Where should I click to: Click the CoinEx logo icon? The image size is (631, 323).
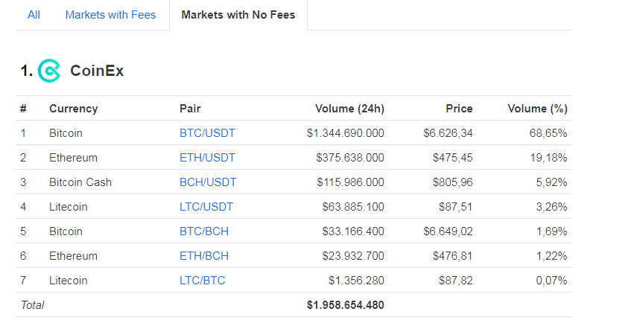pyautogui.click(x=49, y=71)
